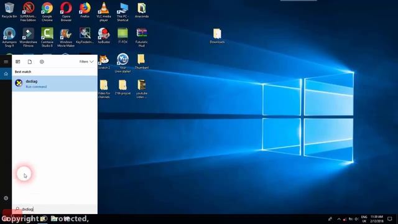
Task: Open the volume control in system tray
Action: 356,219
